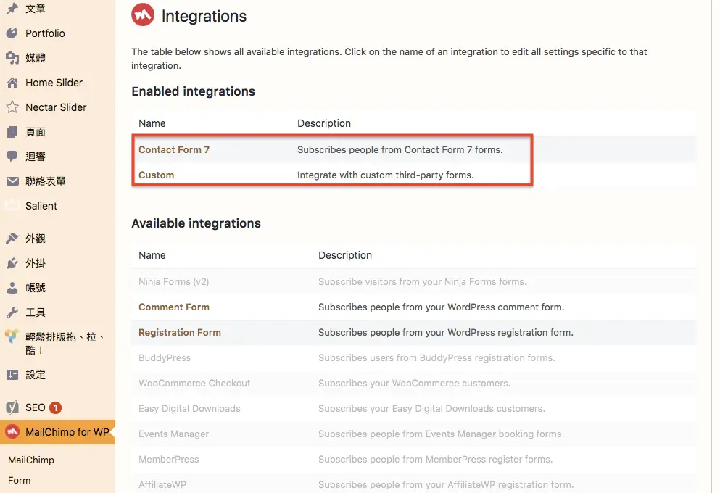Click the comment bubble icon beside 迴響
The width and height of the screenshot is (720, 493).
tap(12, 157)
